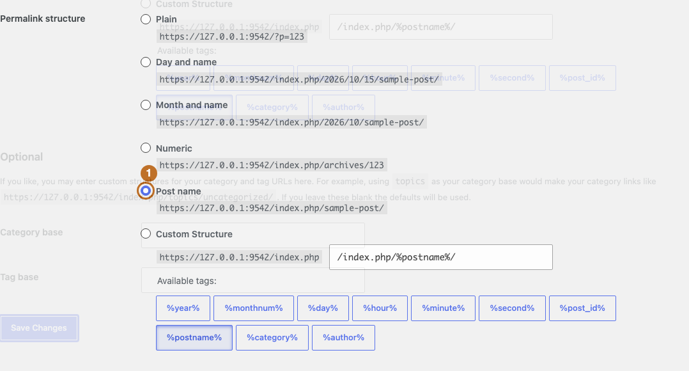Add the solid %post_id% tag button
689x371 pixels.
click(x=582, y=308)
